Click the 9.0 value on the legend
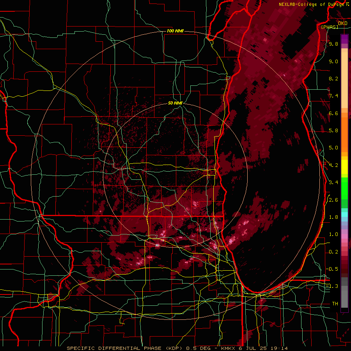Screen dimensions: 351x351 [333, 61]
